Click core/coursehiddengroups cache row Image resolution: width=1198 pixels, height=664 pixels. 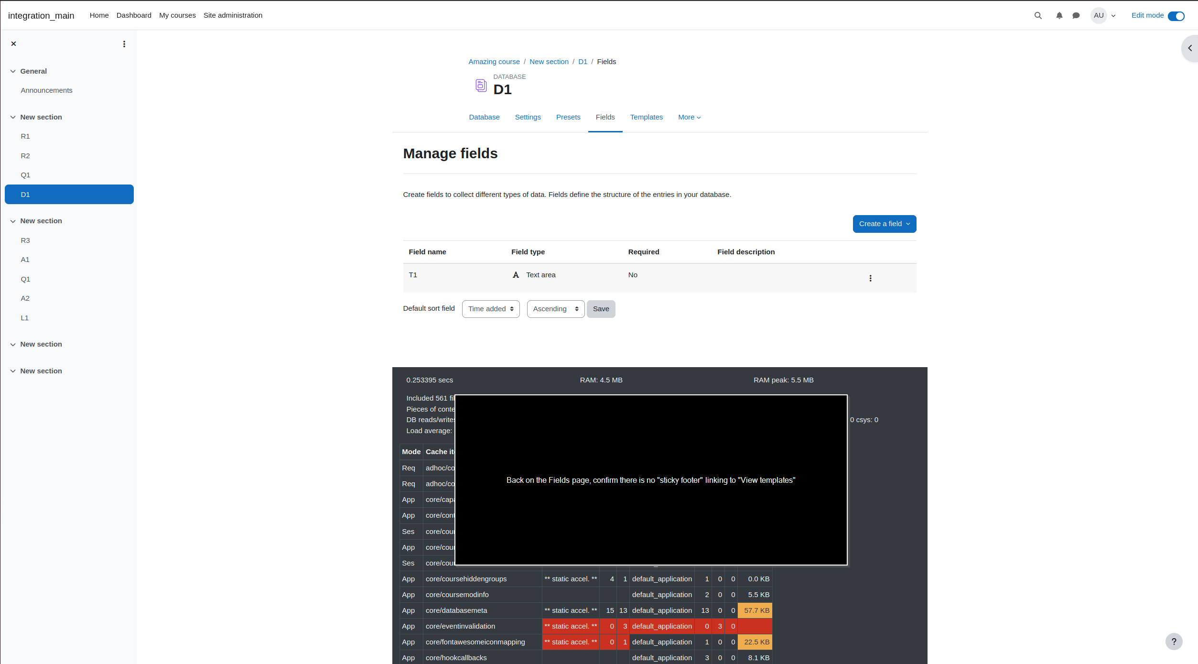586,579
